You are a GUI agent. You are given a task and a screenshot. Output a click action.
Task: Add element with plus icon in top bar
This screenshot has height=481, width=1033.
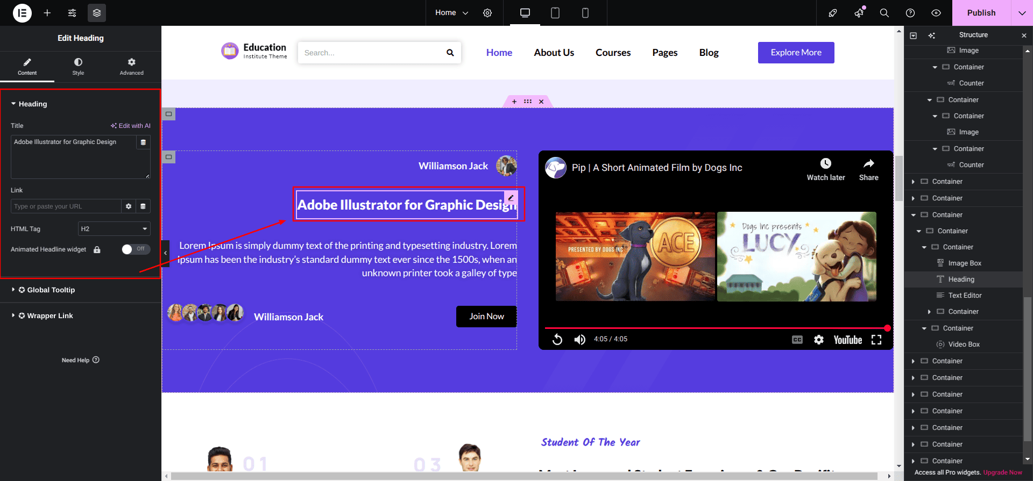click(47, 13)
